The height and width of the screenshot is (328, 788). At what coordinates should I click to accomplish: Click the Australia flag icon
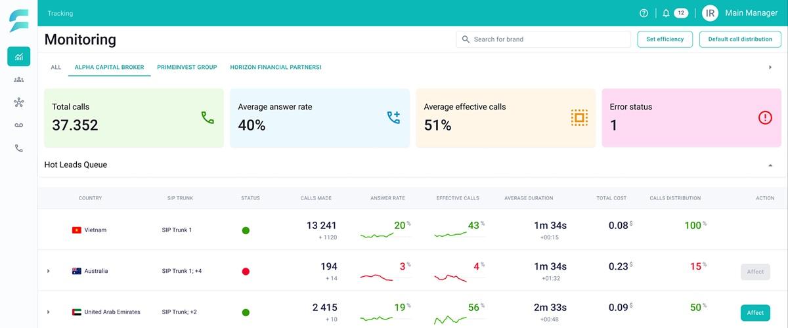77,271
